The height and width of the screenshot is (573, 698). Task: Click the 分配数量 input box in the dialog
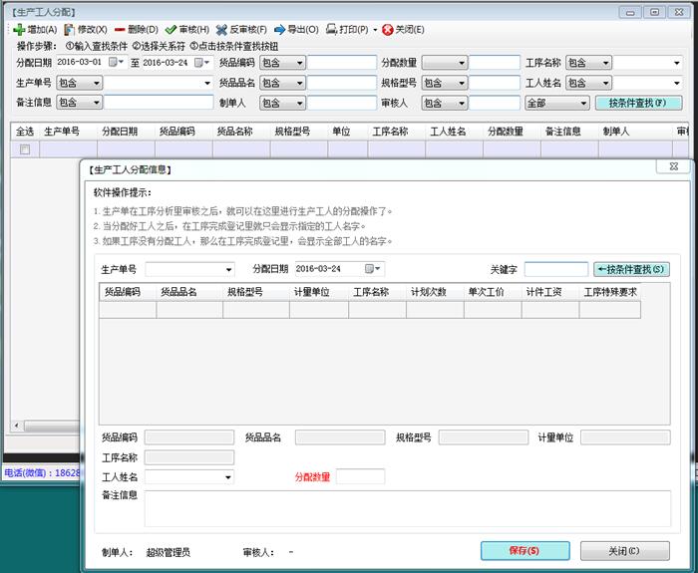tap(360, 477)
